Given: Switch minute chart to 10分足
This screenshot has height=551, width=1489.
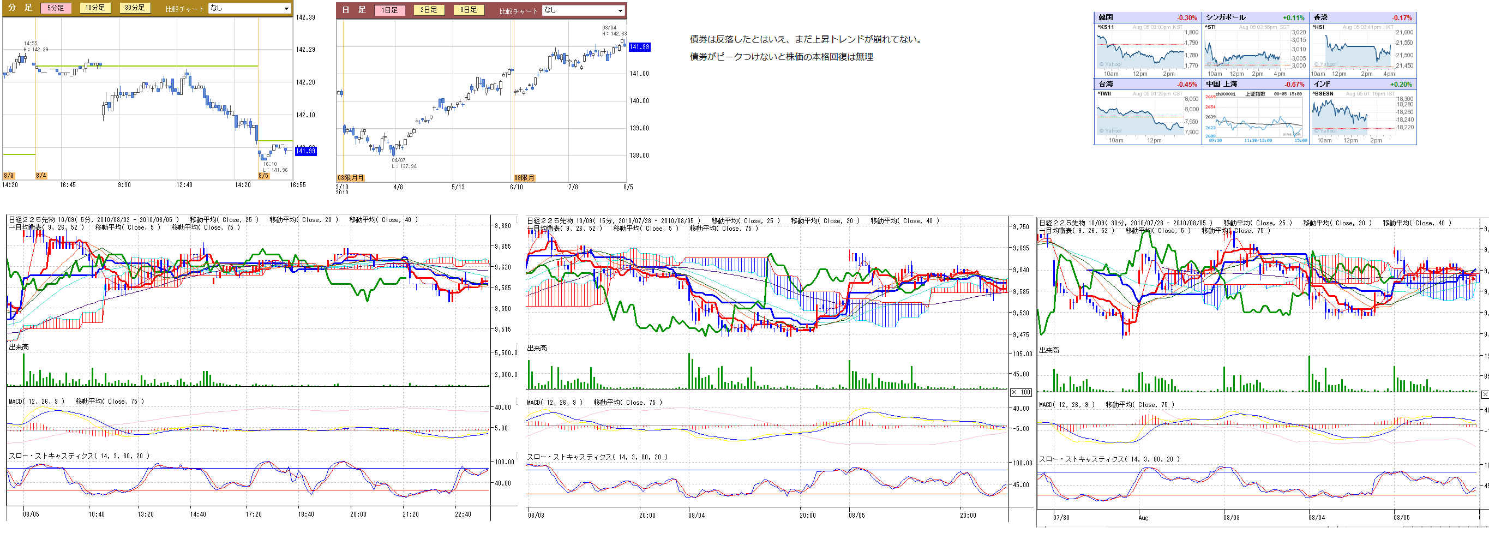Looking at the screenshot, I should 95,8.
